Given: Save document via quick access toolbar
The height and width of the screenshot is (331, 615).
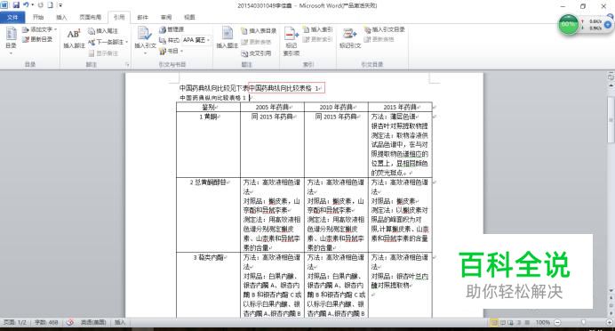Looking at the screenshot, I should point(16,5).
